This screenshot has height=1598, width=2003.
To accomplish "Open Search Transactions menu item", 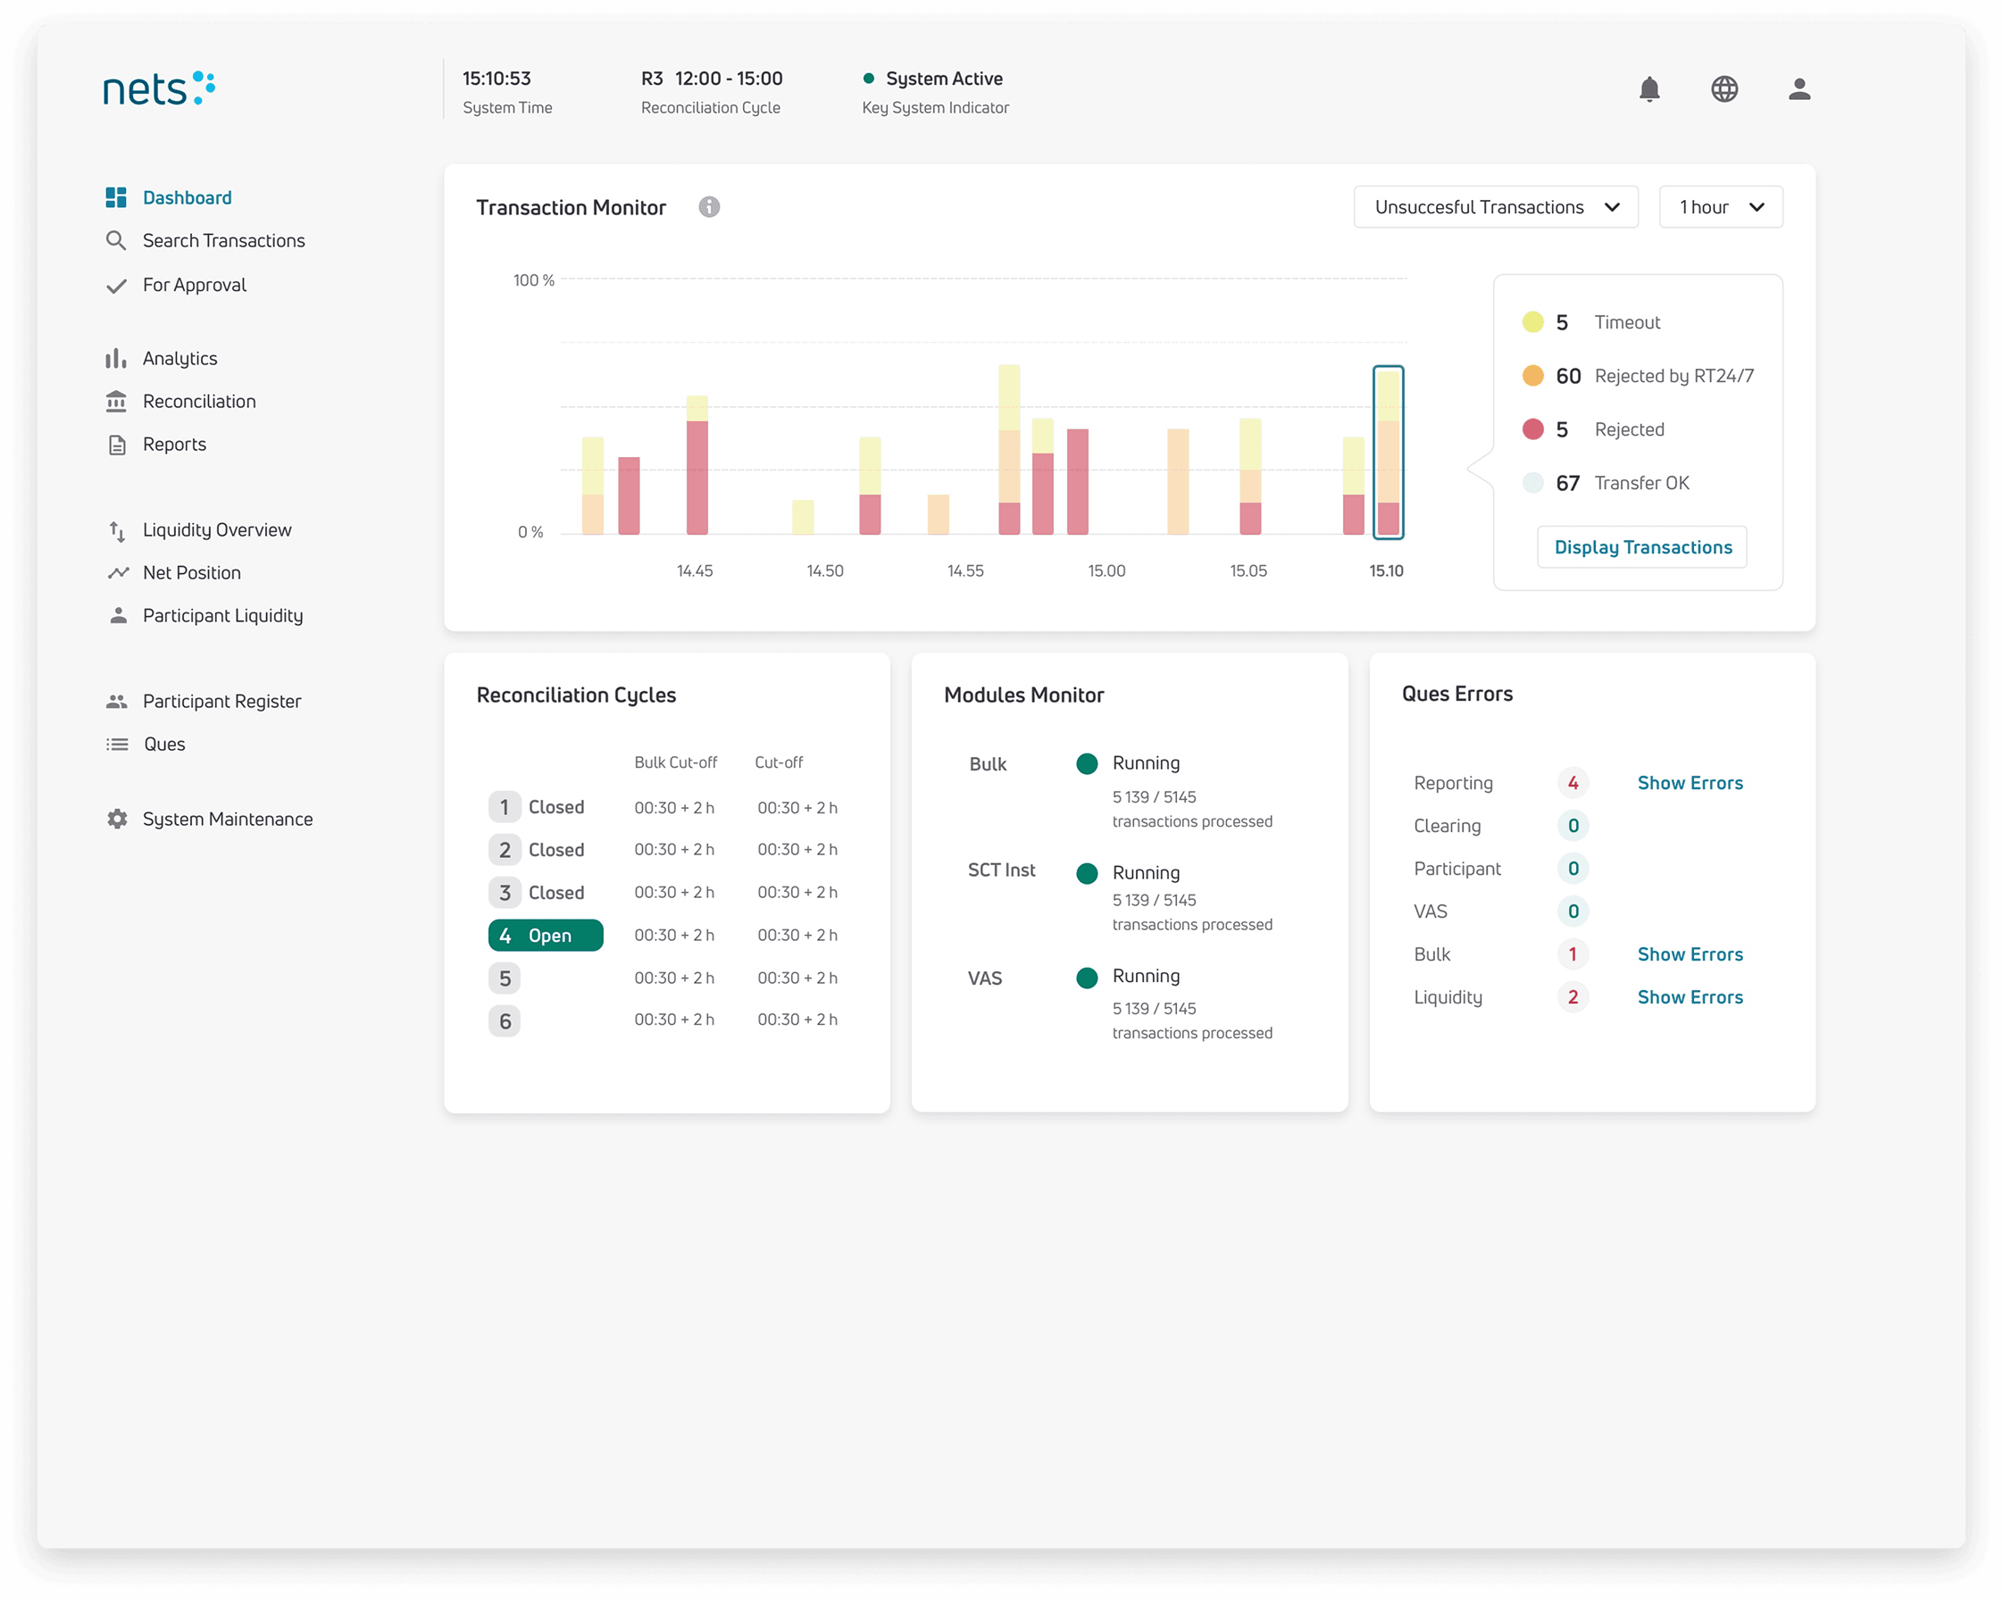I will [224, 240].
